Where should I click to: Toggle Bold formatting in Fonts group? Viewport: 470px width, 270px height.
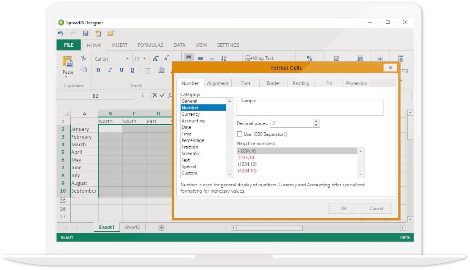(x=98, y=70)
